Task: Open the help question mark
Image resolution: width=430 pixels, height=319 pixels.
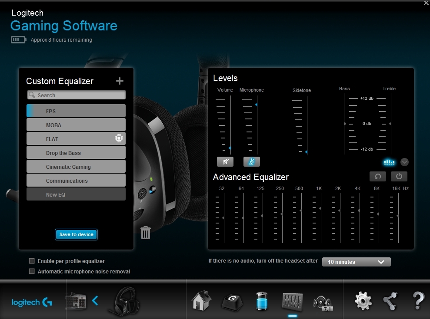Action: [418, 301]
